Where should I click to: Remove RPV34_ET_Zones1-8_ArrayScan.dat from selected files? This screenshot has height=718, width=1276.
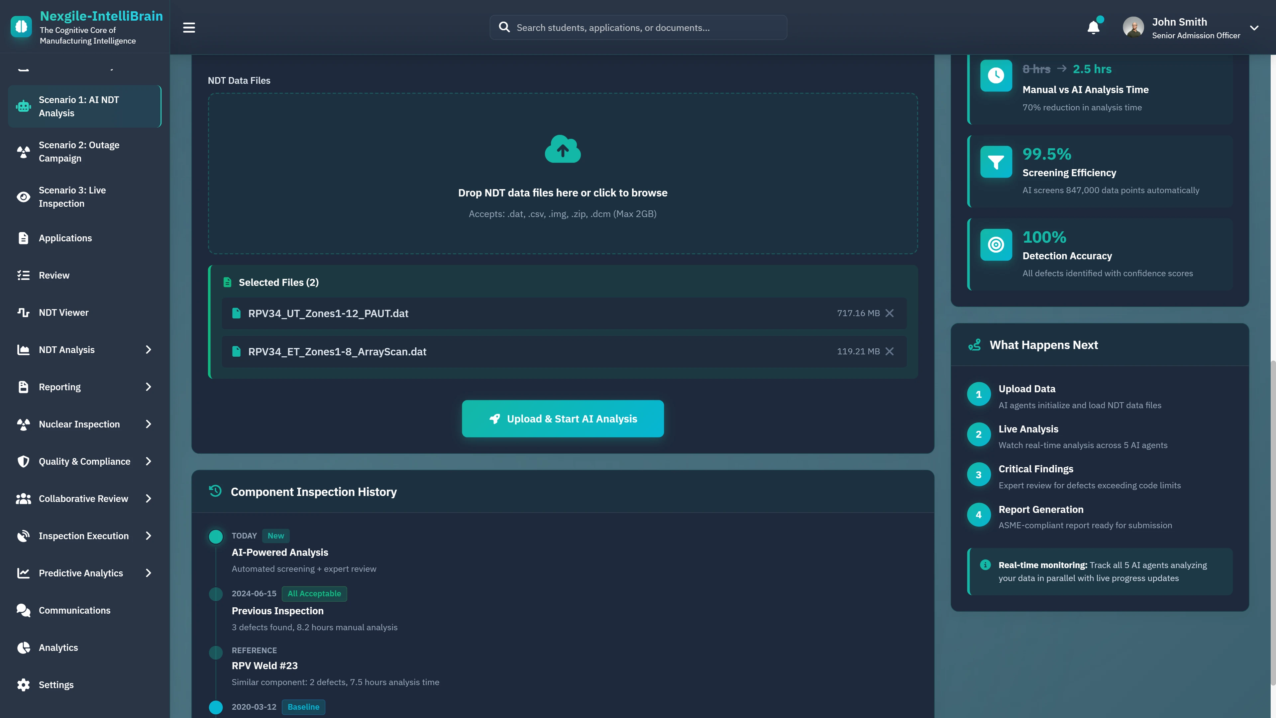(890, 351)
